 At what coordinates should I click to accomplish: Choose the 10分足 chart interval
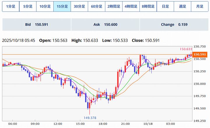(45, 6)
